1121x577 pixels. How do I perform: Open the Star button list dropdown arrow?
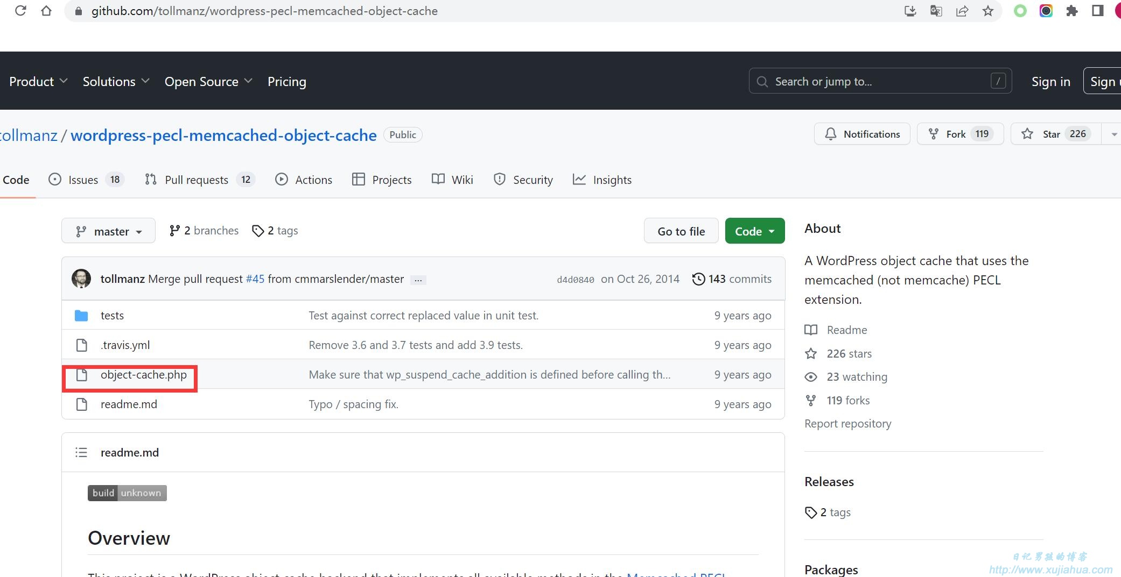coord(1113,134)
